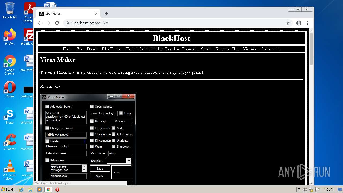Viewport: 343px width, 193px height.
Task: Tick the Crazy mouse checkbox
Action: coord(92,128)
